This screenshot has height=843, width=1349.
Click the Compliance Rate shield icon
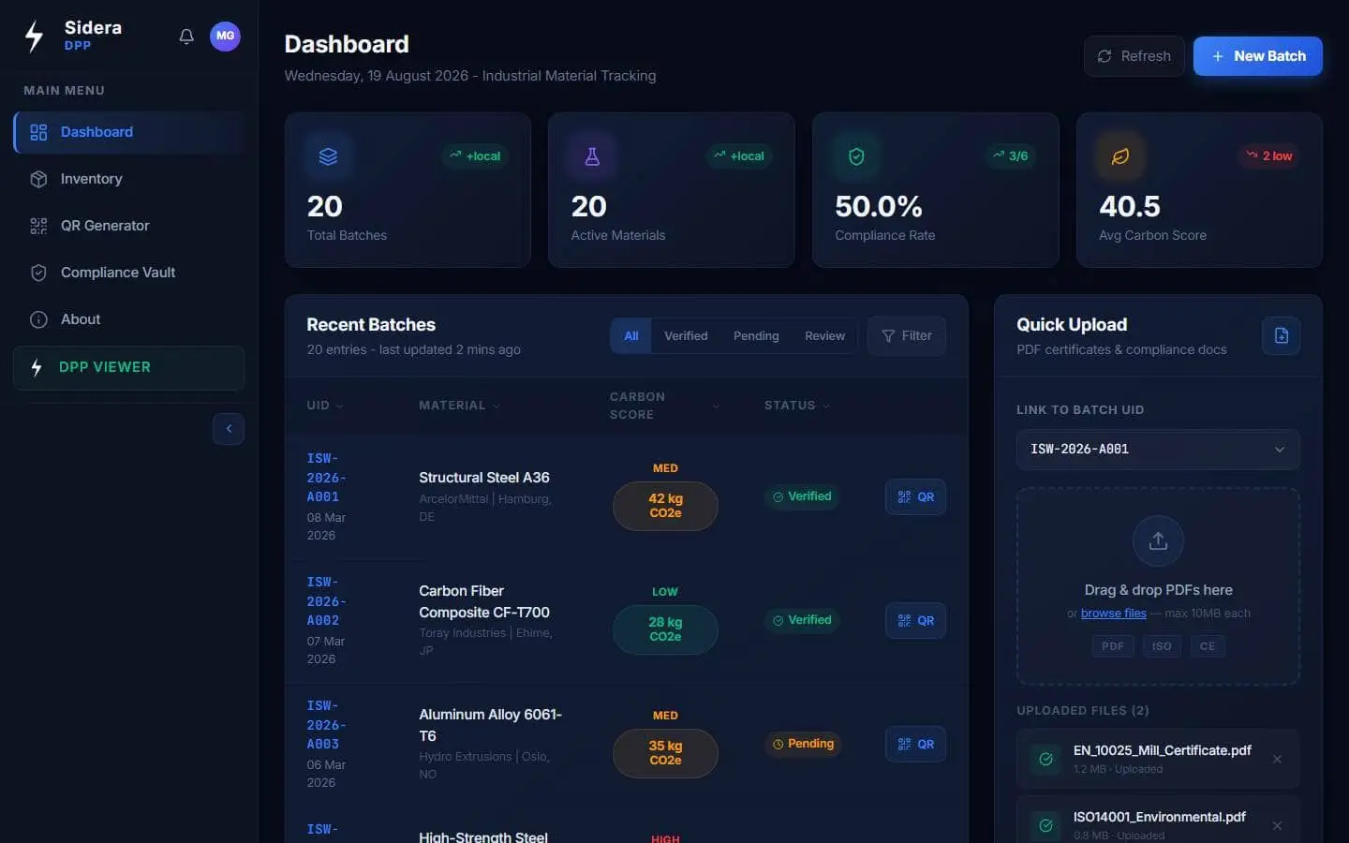tap(856, 156)
